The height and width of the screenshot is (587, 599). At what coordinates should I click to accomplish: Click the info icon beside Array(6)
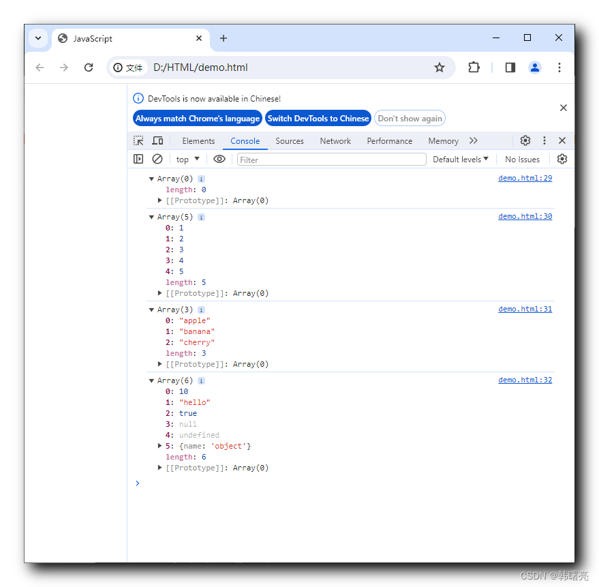[201, 381]
